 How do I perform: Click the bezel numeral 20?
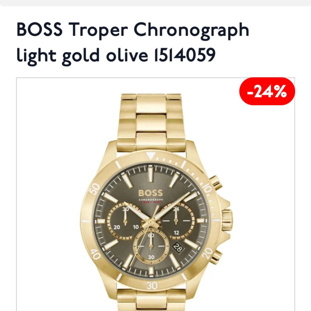[x=207, y=253]
